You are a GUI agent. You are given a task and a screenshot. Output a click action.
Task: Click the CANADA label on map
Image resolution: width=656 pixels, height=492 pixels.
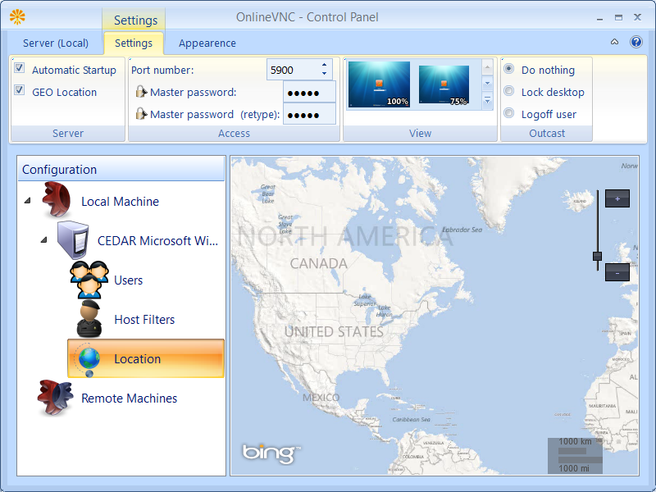[x=319, y=263]
